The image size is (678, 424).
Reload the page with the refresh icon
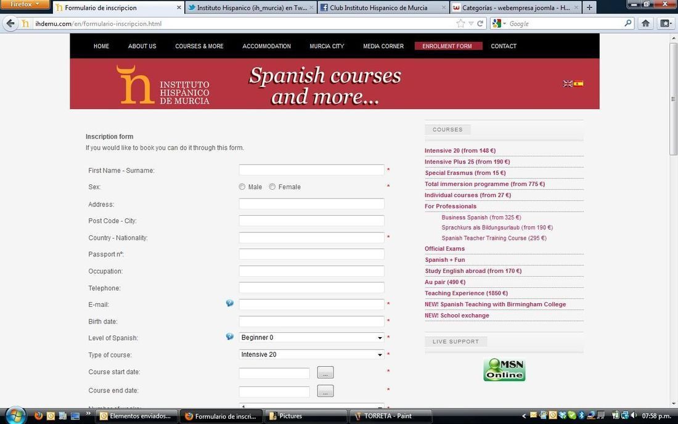tap(480, 23)
